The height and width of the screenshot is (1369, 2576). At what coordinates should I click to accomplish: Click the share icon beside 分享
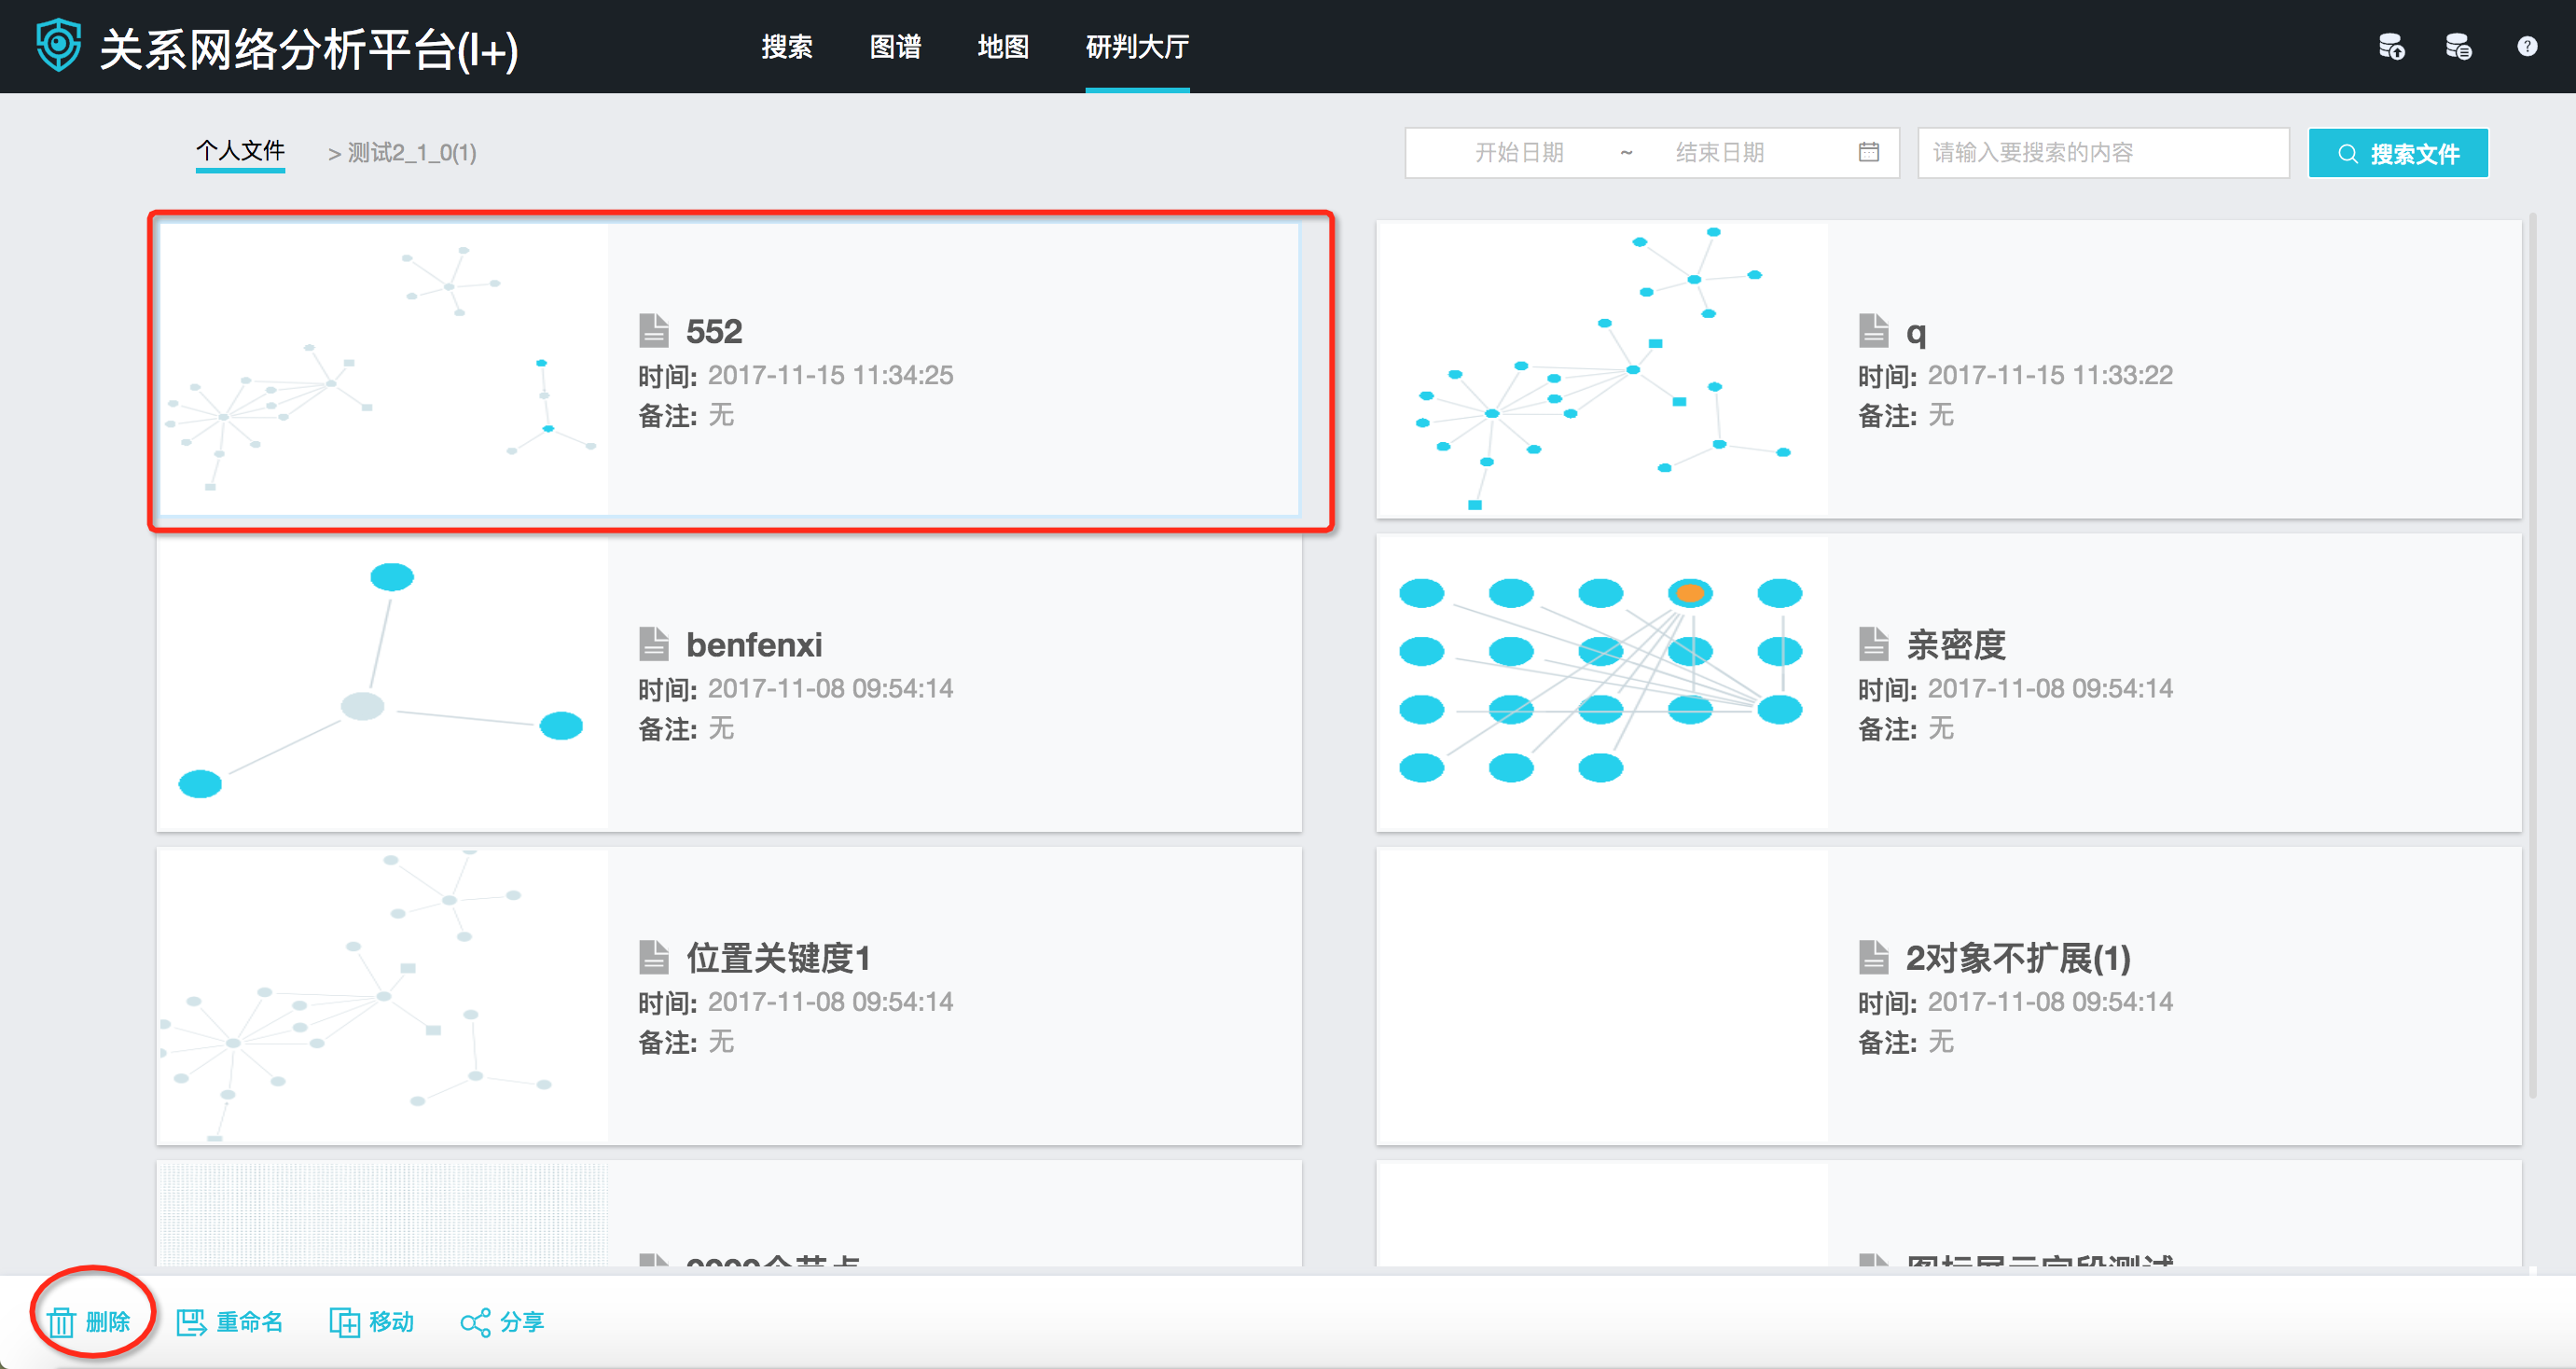(475, 1322)
